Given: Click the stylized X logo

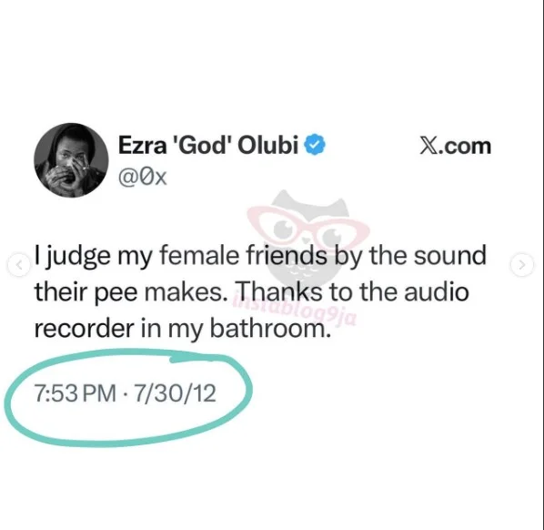Looking at the screenshot, I should click(x=429, y=147).
